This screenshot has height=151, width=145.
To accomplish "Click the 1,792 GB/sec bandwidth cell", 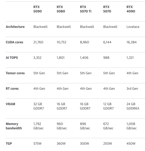I will tap(39, 126).
